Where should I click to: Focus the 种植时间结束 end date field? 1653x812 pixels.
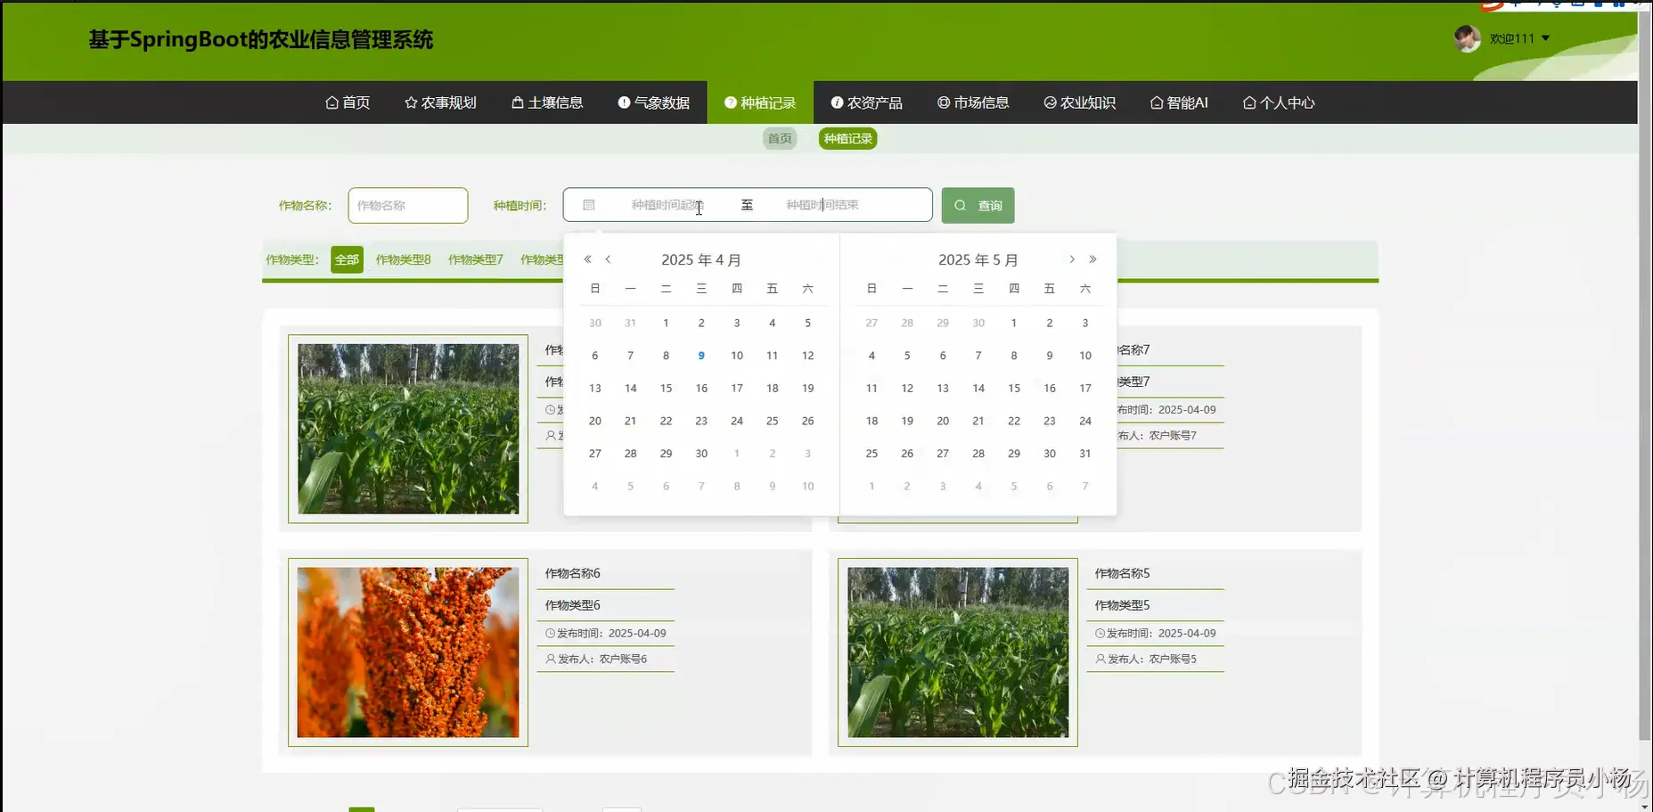[x=822, y=205]
